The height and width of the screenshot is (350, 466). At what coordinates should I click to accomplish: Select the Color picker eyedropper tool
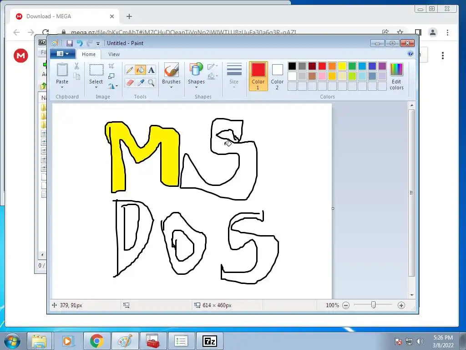140,82
